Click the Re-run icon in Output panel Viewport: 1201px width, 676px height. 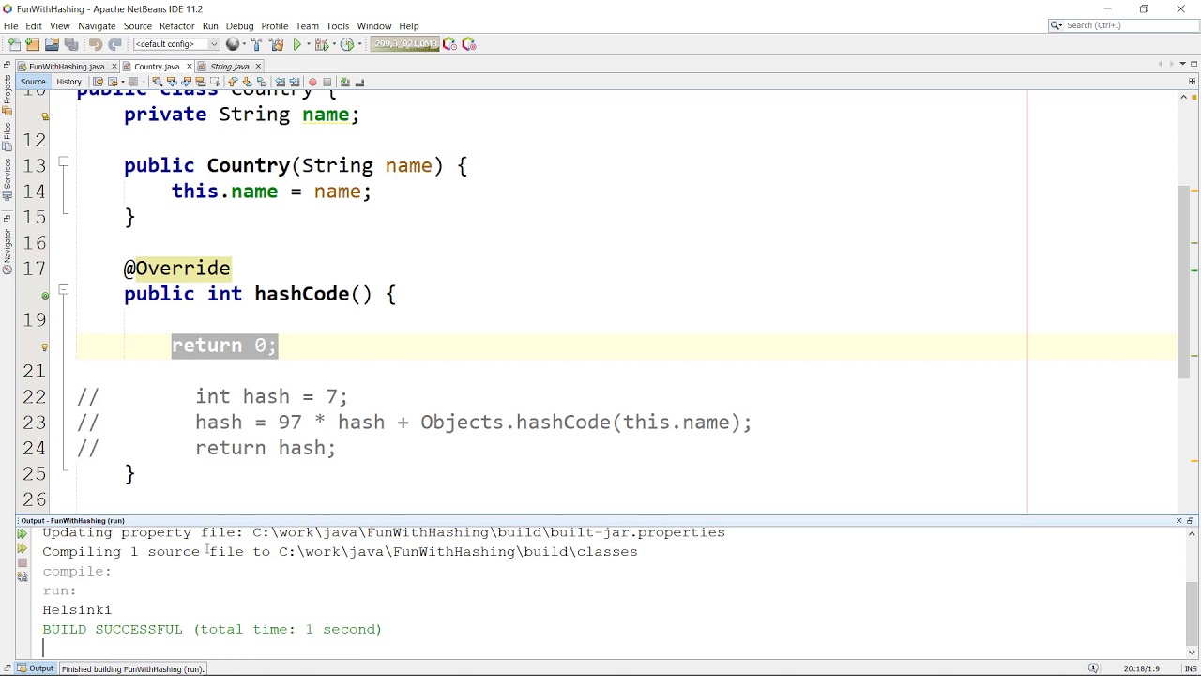click(x=22, y=534)
